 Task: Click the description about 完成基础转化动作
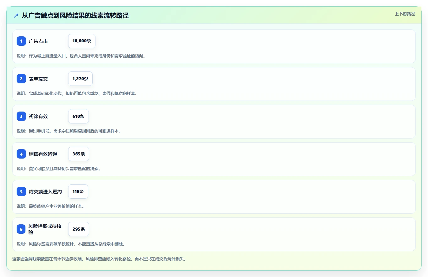click(77, 93)
